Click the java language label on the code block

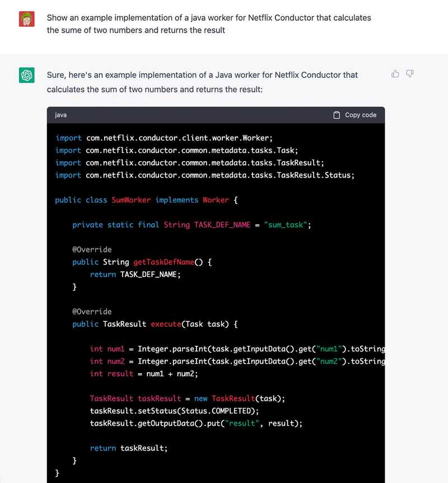[60, 115]
